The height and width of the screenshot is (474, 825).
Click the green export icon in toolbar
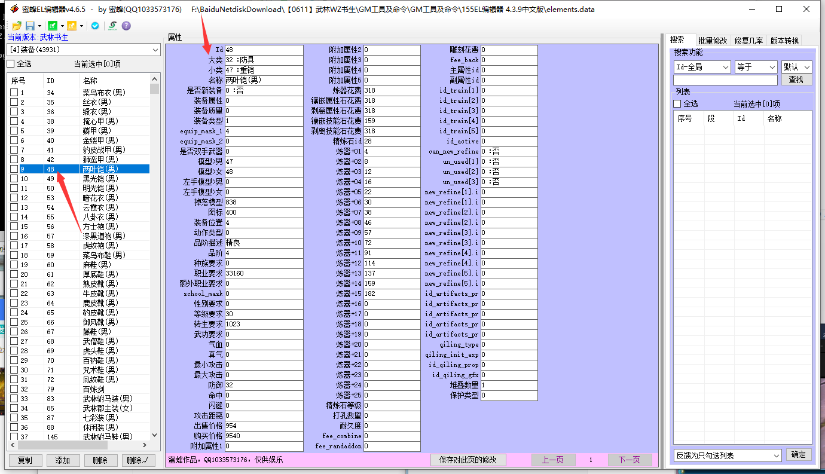tap(52, 26)
